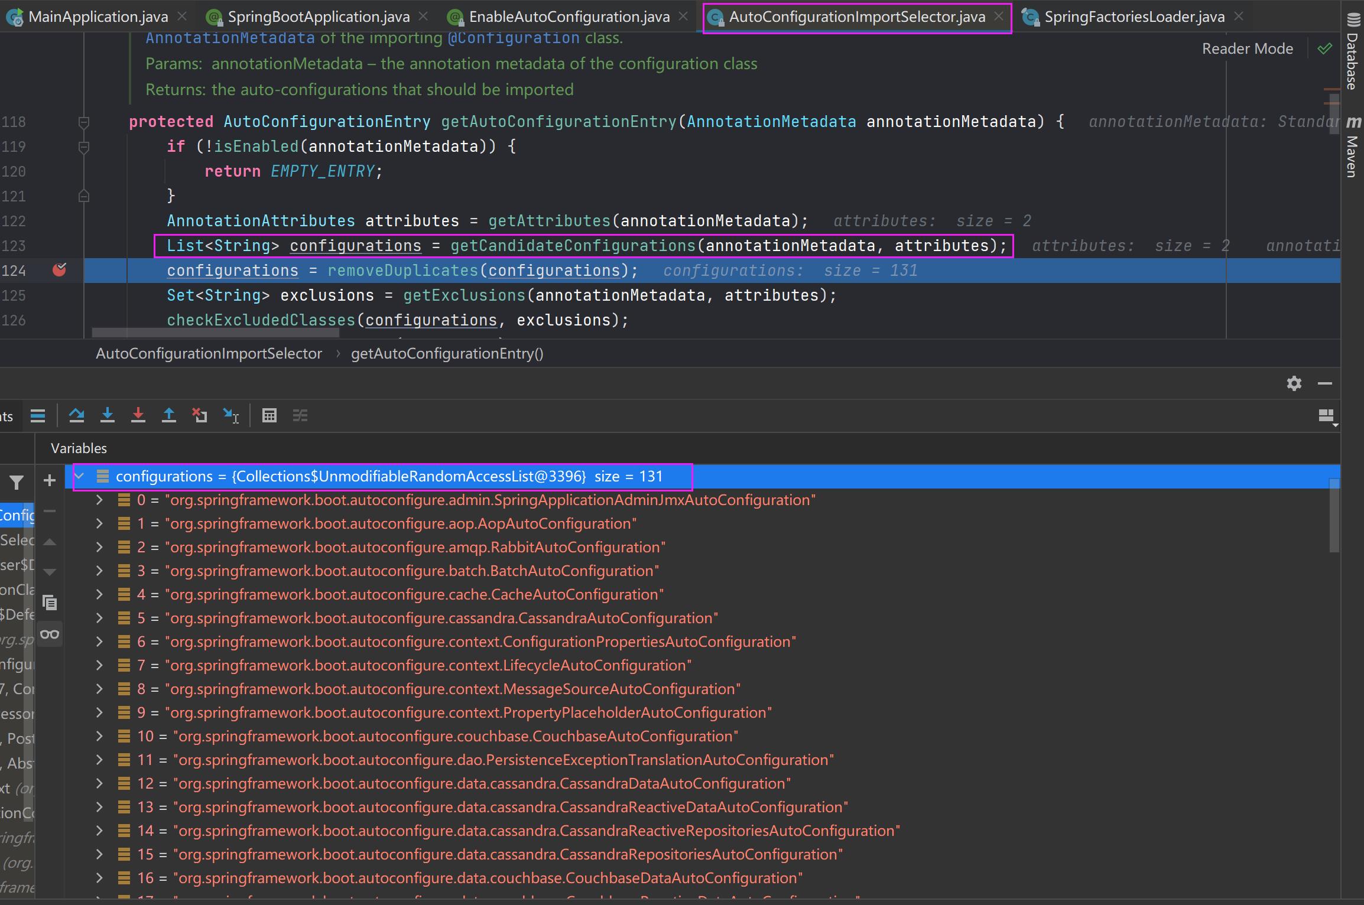This screenshot has width=1364, height=905.
Task: Move watch down arrow icon
Action: pyautogui.click(x=50, y=572)
